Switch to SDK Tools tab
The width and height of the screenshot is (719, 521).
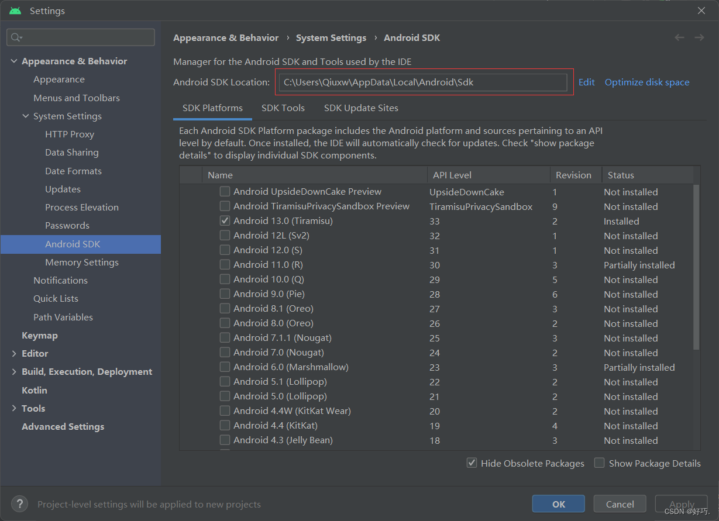coord(283,108)
